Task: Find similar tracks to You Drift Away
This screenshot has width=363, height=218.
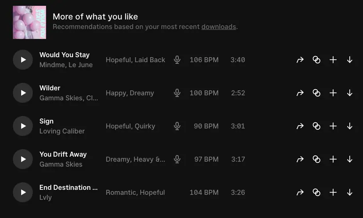Action: tap(317, 159)
